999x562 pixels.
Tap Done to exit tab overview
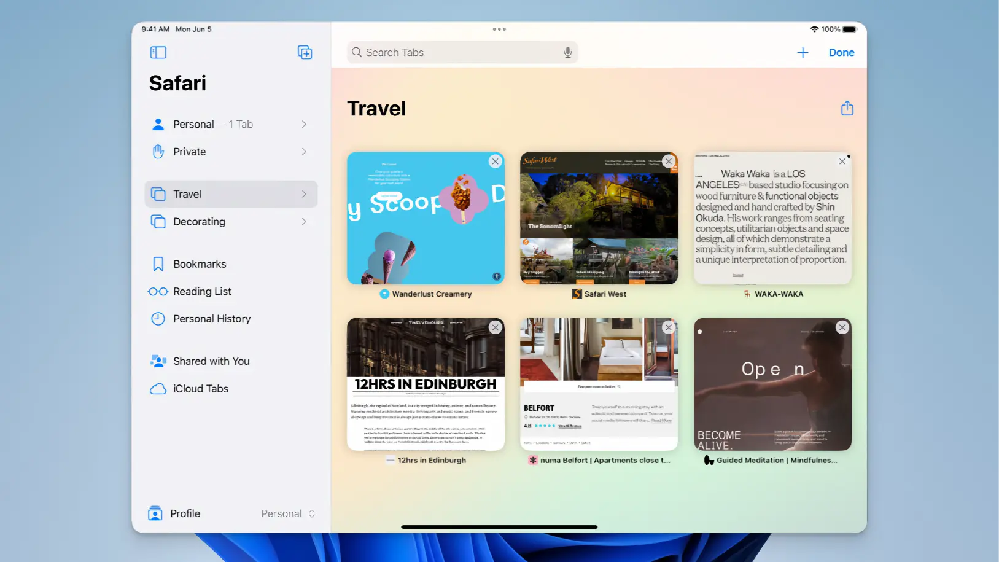[841, 52]
